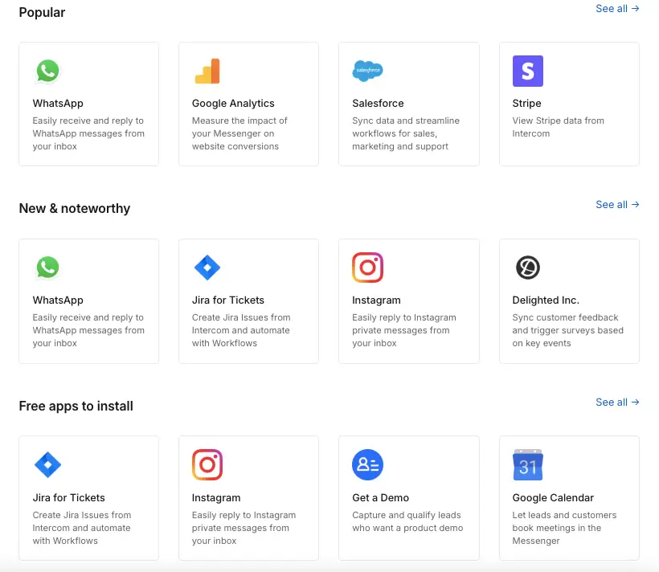Open See all for New & noteworthy
This screenshot has height=572, width=659.
click(x=617, y=205)
